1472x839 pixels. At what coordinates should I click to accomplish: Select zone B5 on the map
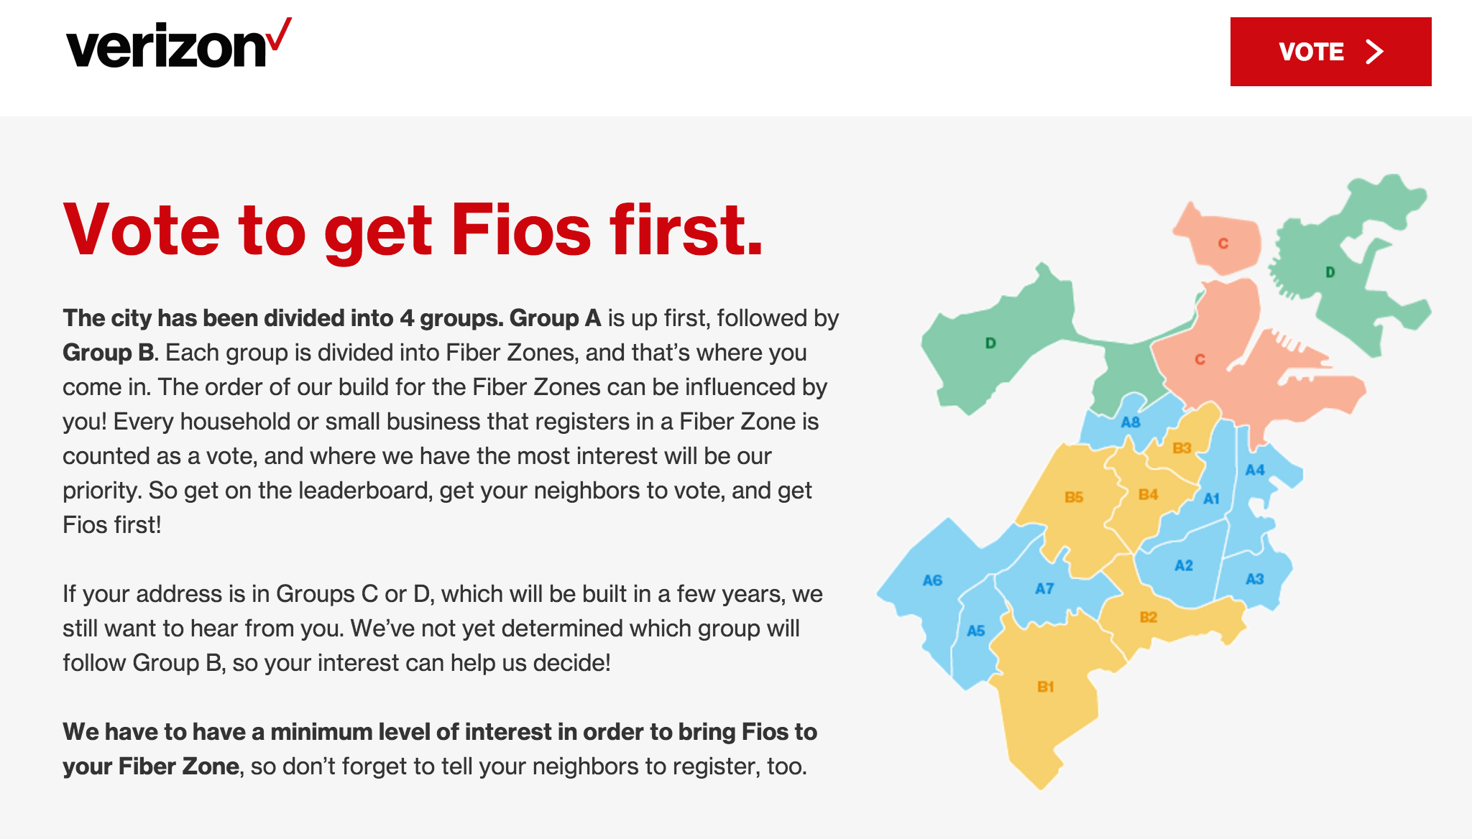tap(1073, 497)
